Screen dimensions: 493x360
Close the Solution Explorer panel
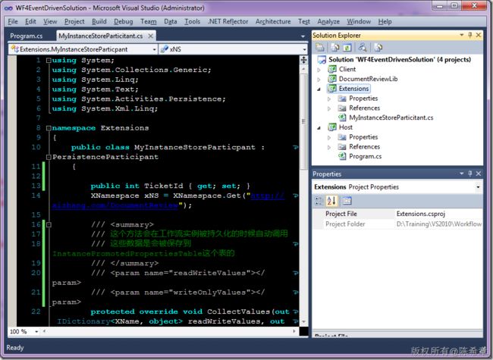(479, 35)
